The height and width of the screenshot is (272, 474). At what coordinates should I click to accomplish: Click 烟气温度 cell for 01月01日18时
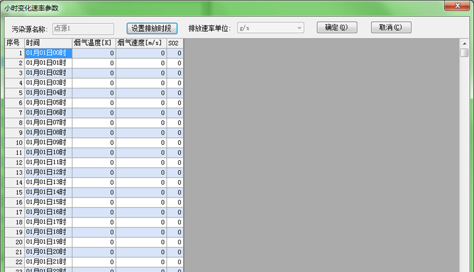(x=93, y=231)
